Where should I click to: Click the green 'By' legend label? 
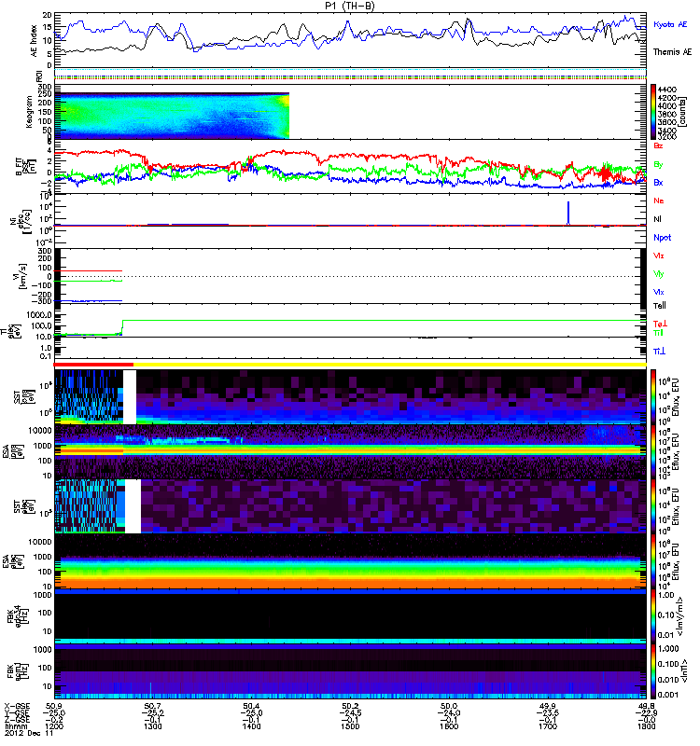658,165
